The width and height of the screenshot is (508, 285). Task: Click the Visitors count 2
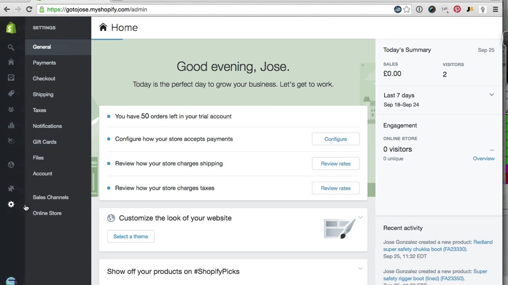point(444,74)
